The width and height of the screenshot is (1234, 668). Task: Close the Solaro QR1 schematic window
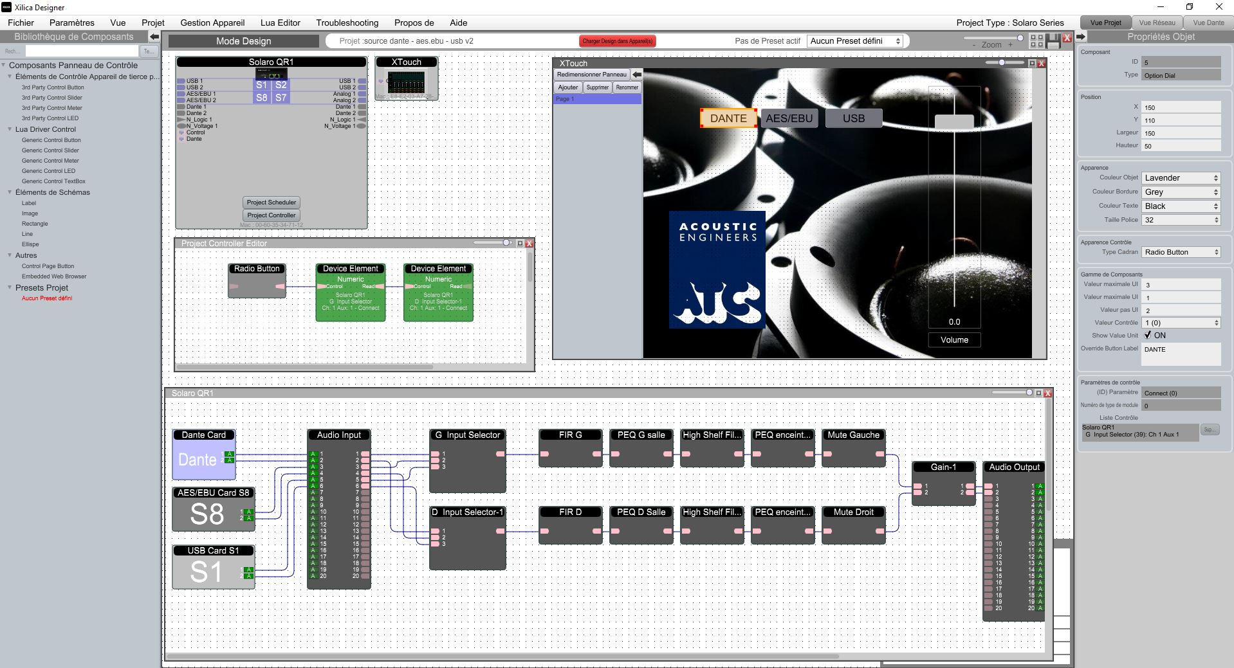click(1047, 393)
